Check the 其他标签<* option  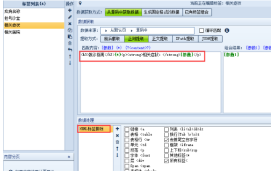tap(166, 156)
